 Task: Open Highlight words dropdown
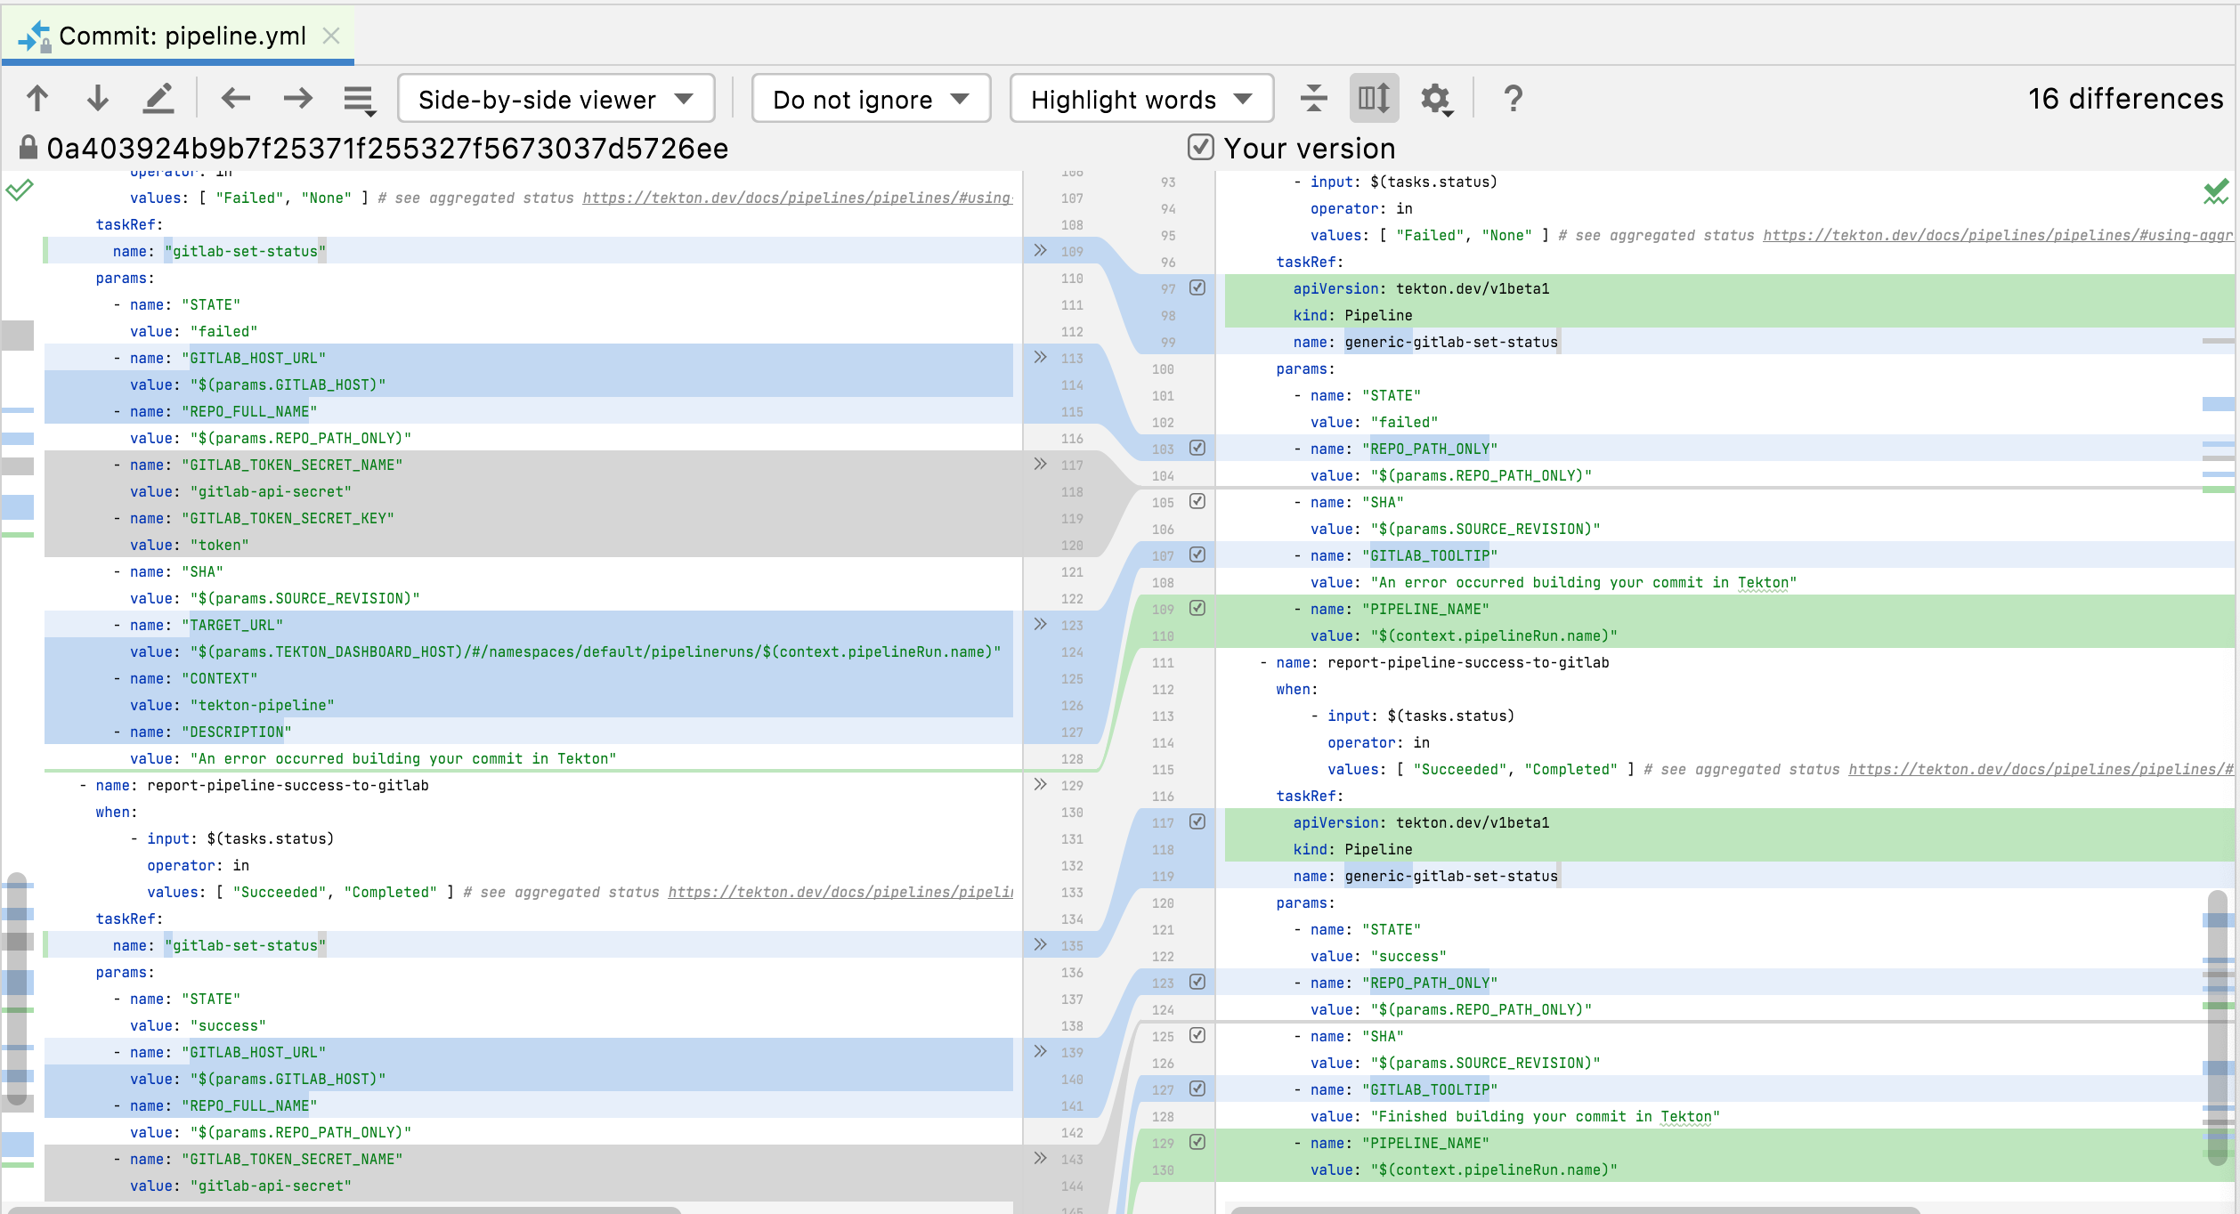1140,99
